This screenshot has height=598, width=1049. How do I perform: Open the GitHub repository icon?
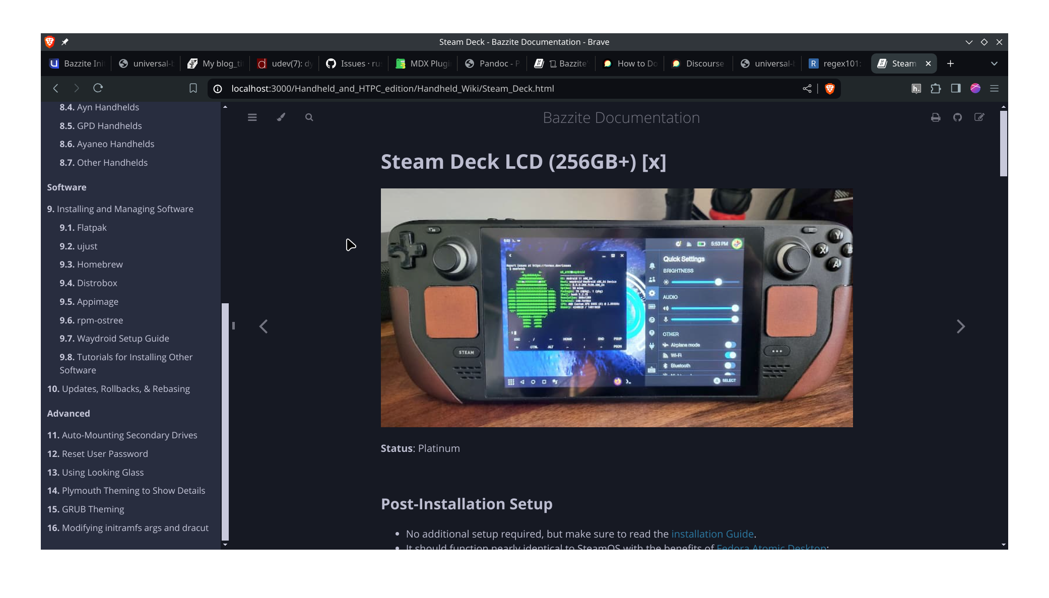tap(957, 117)
